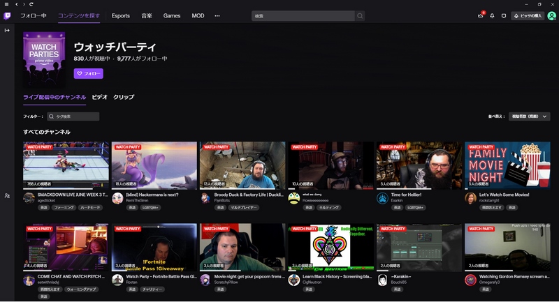The image size is (559, 302).
Task: Click キルティング tag under Howieeeeeeeee
Action: [x=328, y=208]
